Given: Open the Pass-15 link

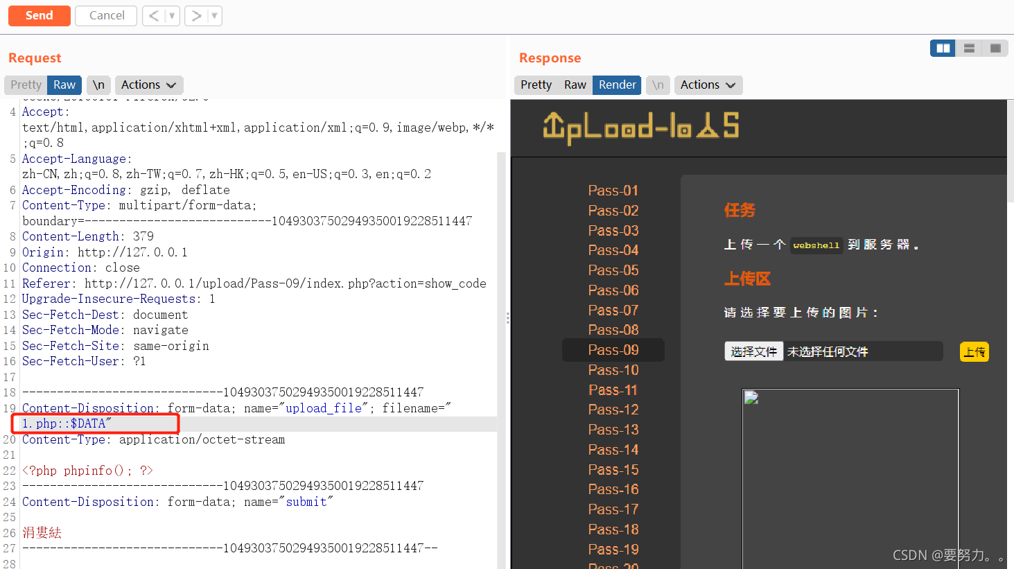Looking at the screenshot, I should coord(613,470).
